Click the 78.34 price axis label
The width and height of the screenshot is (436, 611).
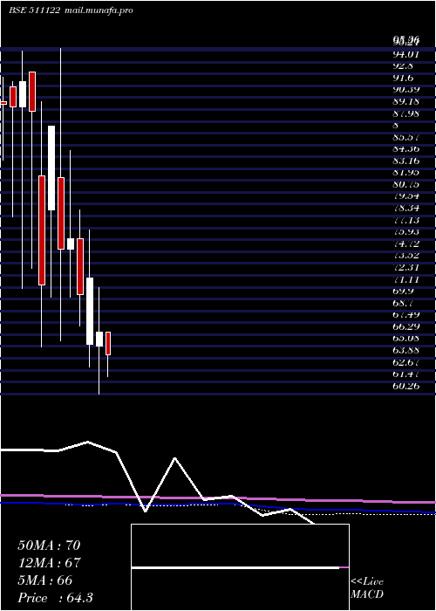[406, 209]
